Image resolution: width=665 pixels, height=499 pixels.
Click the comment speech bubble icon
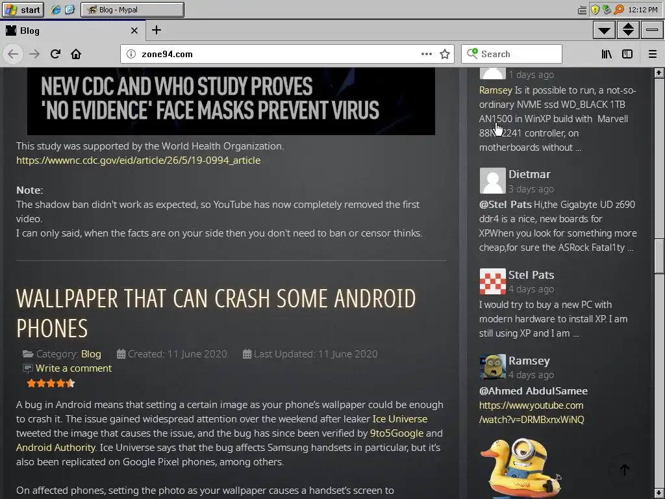coord(27,368)
